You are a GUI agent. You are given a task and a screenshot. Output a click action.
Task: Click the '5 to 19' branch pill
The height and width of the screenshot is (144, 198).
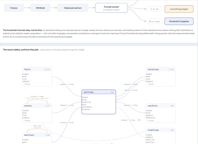pyautogui.click(x=154, y=9)
